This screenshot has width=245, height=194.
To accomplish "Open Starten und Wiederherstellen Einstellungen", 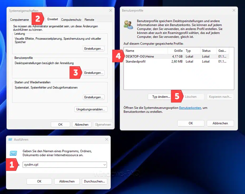I will click(94, 97).
